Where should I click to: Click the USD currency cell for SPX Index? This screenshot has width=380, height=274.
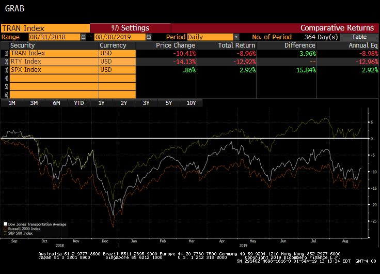[x=117, y=70]
